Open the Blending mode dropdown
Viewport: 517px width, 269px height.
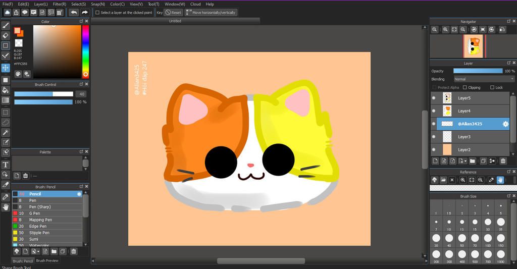[484, 79]
